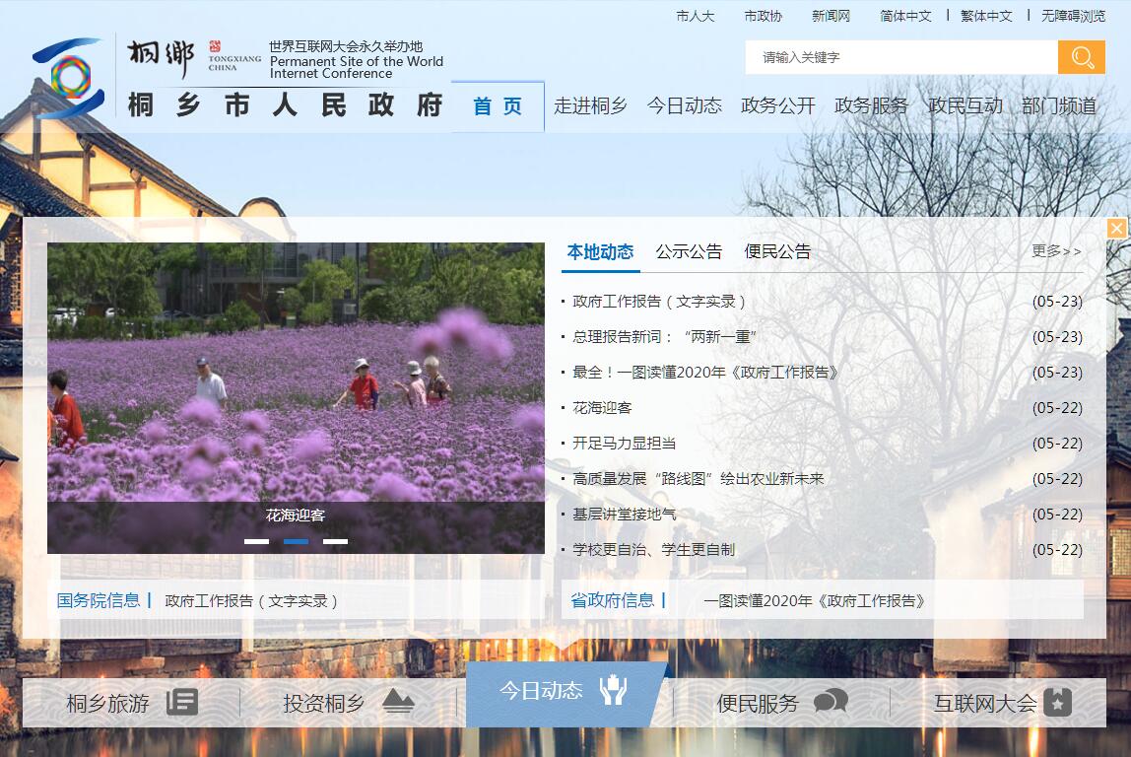Select 今日动态 bottom tab with hands icon
The width and height of the screenshot is (1131, 757).
coord(564,692)
